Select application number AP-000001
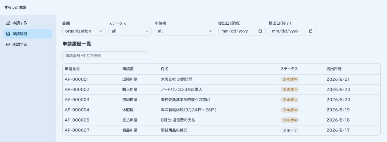 pyautogui.click(x=77, y=79)
